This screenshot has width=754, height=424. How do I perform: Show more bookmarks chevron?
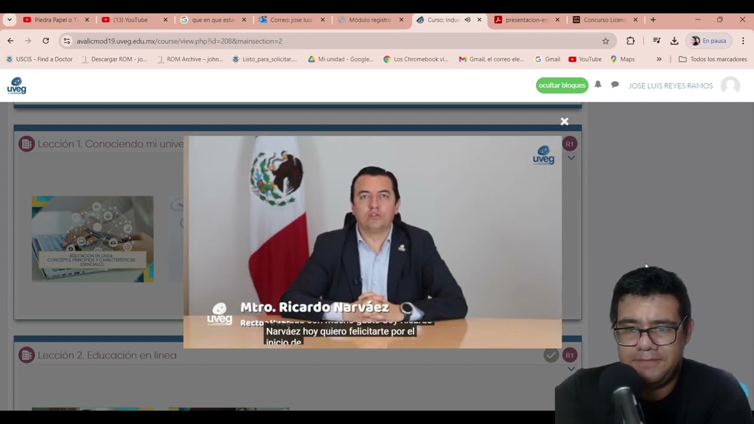click(659, 59)
